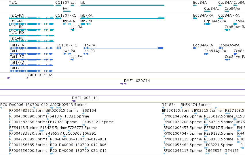The image size is (245, 155).
Task: Open the IP02215.5prime EST label
Action: point(208,111)
